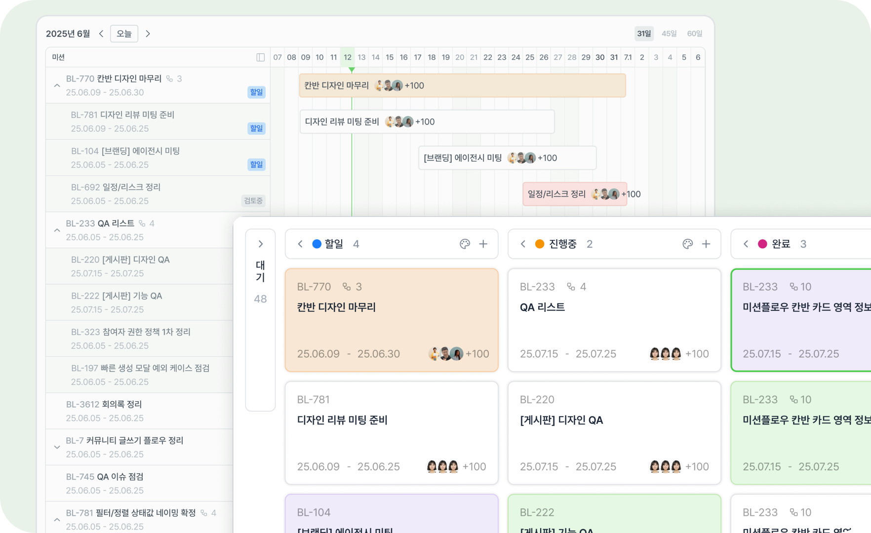Go to previous month arrow
The height and width of the screenshot is (533, 871).
(101, 34)
